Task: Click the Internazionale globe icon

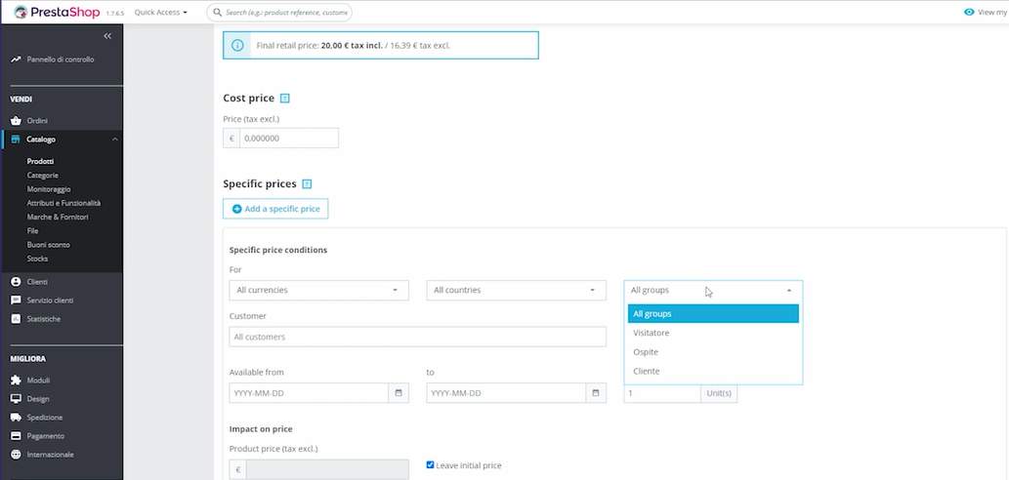Action: [x=16, y=454]
